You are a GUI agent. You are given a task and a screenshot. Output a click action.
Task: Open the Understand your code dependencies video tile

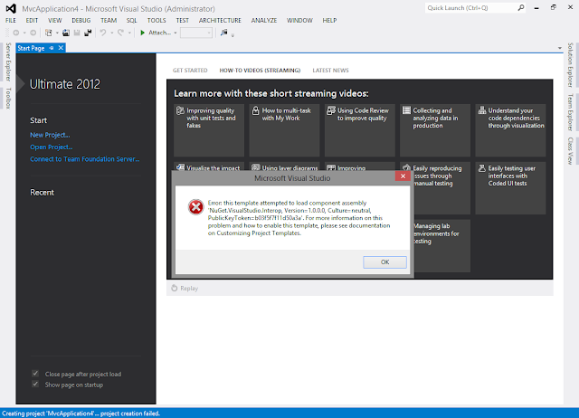[510, 130]
